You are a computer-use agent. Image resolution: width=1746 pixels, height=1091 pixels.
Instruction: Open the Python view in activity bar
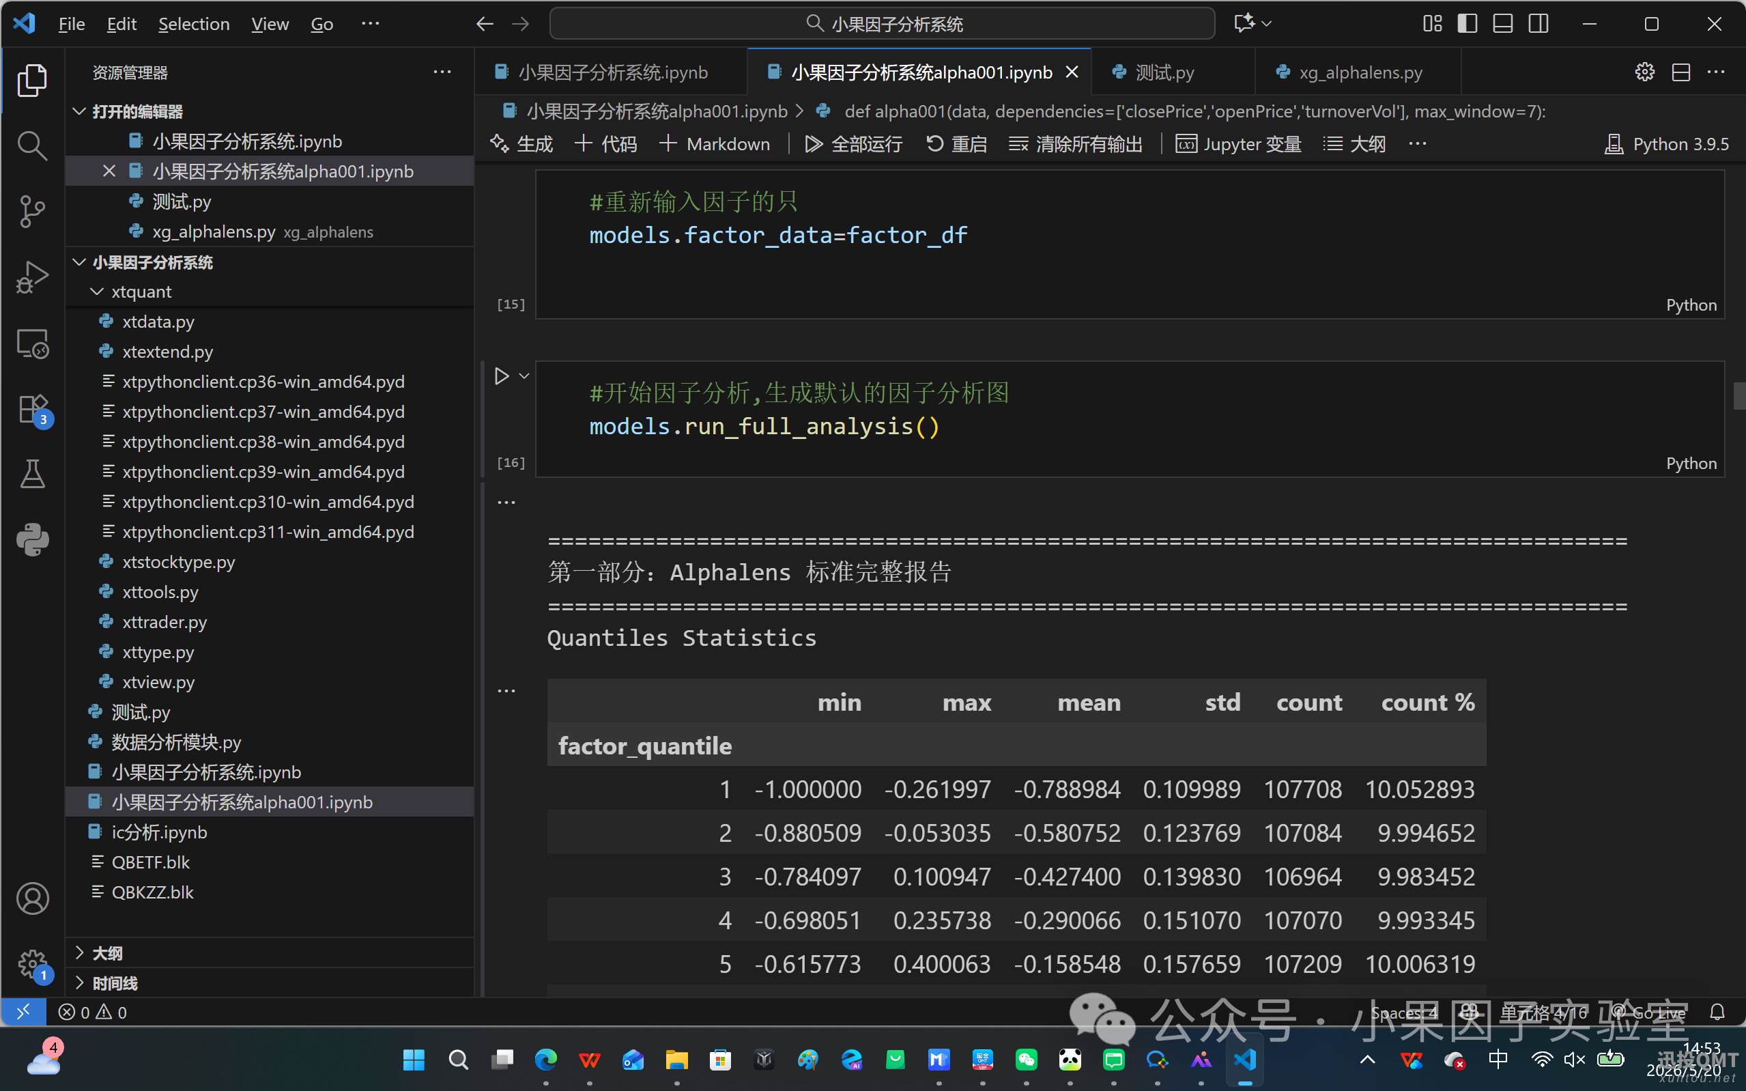point(33,540)
